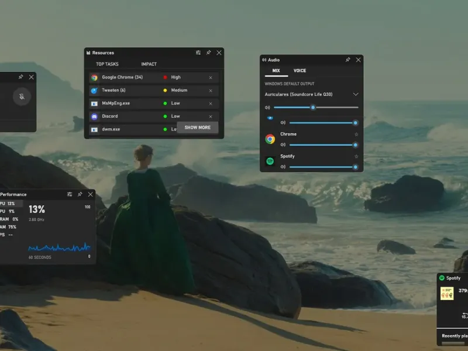Switch to the MIX tab in Audio

pyautogui.click(x=276, y=70)
